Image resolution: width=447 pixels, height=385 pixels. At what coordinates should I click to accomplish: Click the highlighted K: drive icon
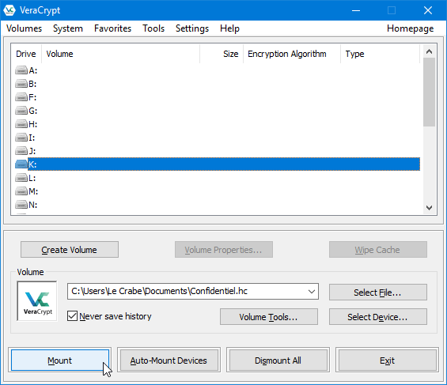(x=21, y=164)
